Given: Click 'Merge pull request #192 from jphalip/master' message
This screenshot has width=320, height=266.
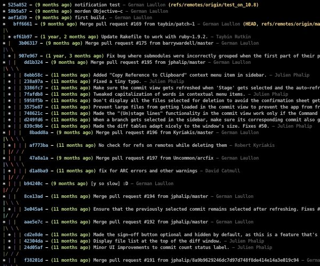Looking at the screenshot, I should [150, 222].
